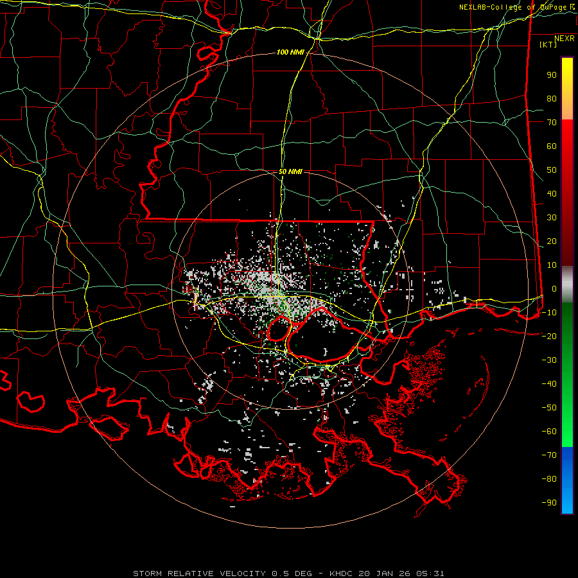Click the -50 value on the velocity scale

[549, 408]
